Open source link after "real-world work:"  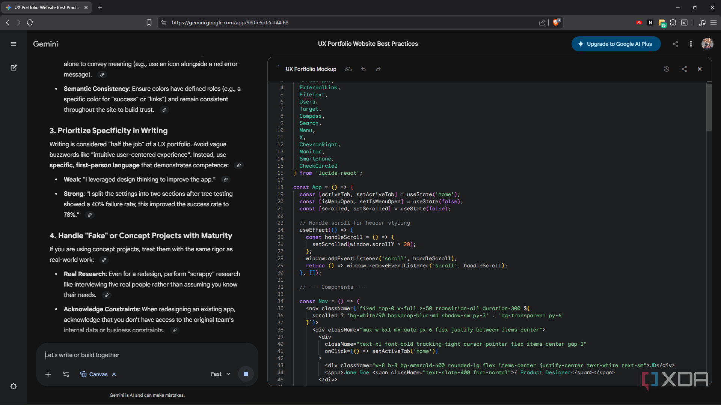[x=104, y=260]
